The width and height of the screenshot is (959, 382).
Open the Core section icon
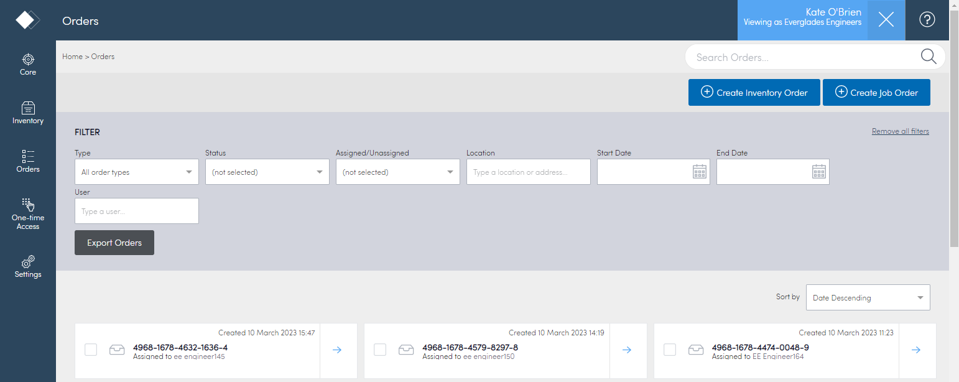click(28, 60)
